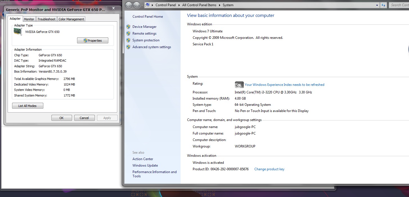This screenshot has height=197, width=409.
Task: Expand the arrow before Control Panel breadcrumb
Action: (152, 5)
